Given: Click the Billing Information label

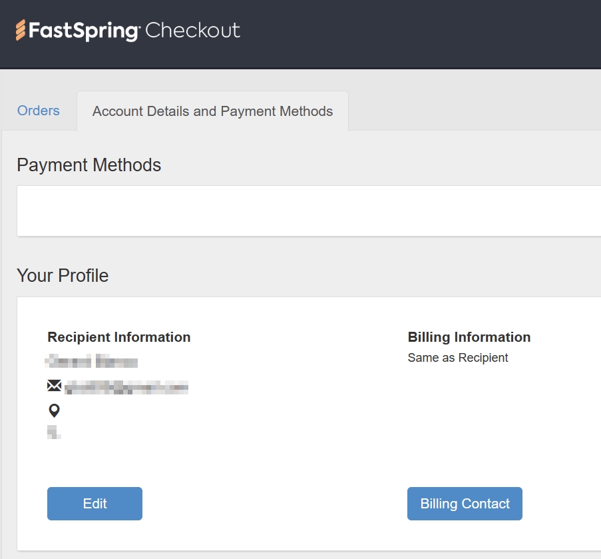Looking at the screenshot, I should [x=469, y=337].
